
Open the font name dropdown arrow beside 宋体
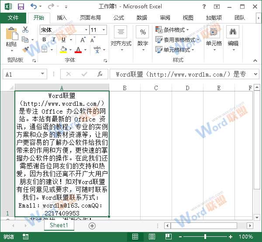(x=86, y=30)
